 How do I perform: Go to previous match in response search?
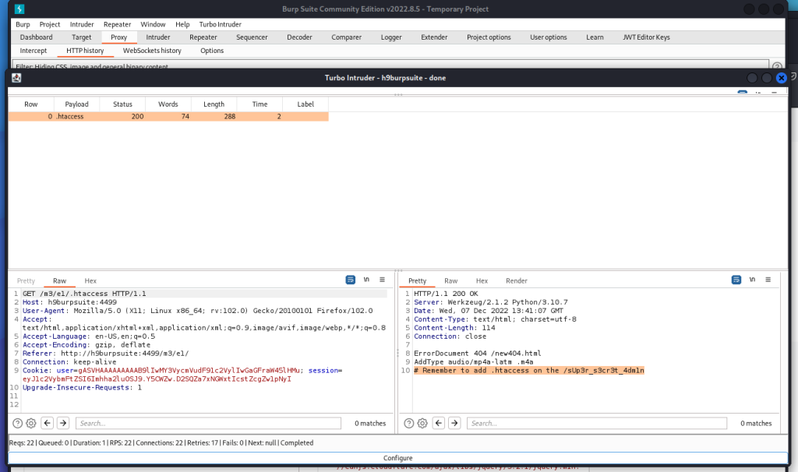pyautogui.click(x=439, y=423)
